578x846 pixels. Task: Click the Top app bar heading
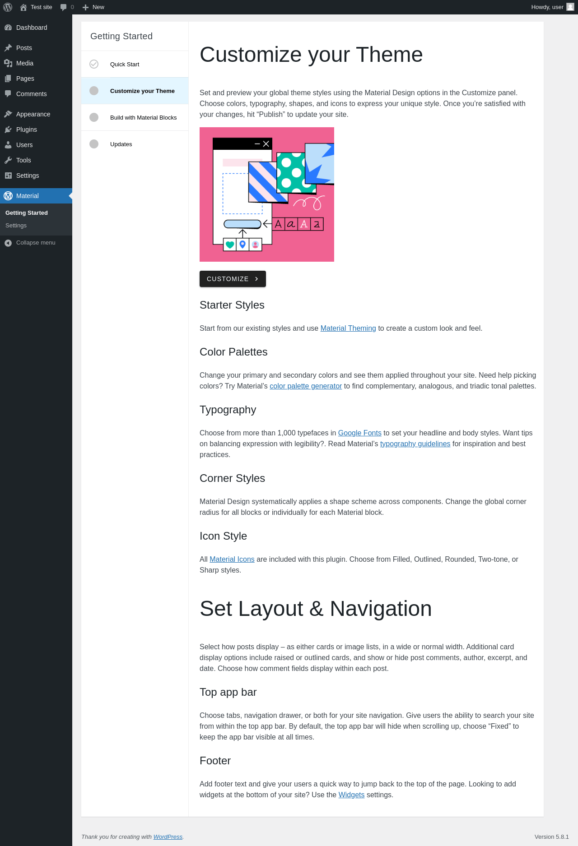[228, 692]
